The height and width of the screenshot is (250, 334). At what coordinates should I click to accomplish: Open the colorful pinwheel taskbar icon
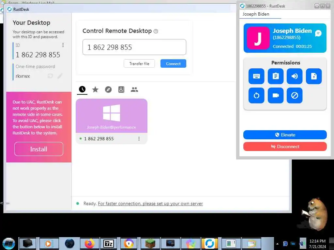190,243
